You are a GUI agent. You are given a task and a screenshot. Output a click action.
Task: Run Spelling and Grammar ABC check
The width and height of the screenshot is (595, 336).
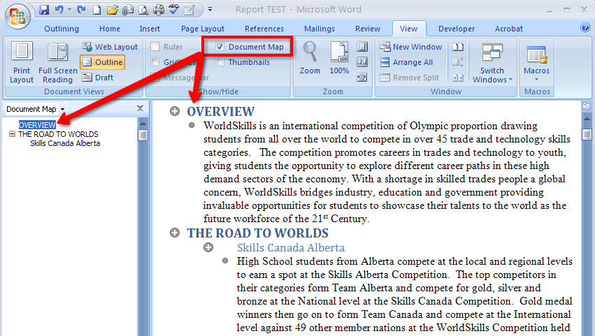pyautogui.click(x=174, y=10)
